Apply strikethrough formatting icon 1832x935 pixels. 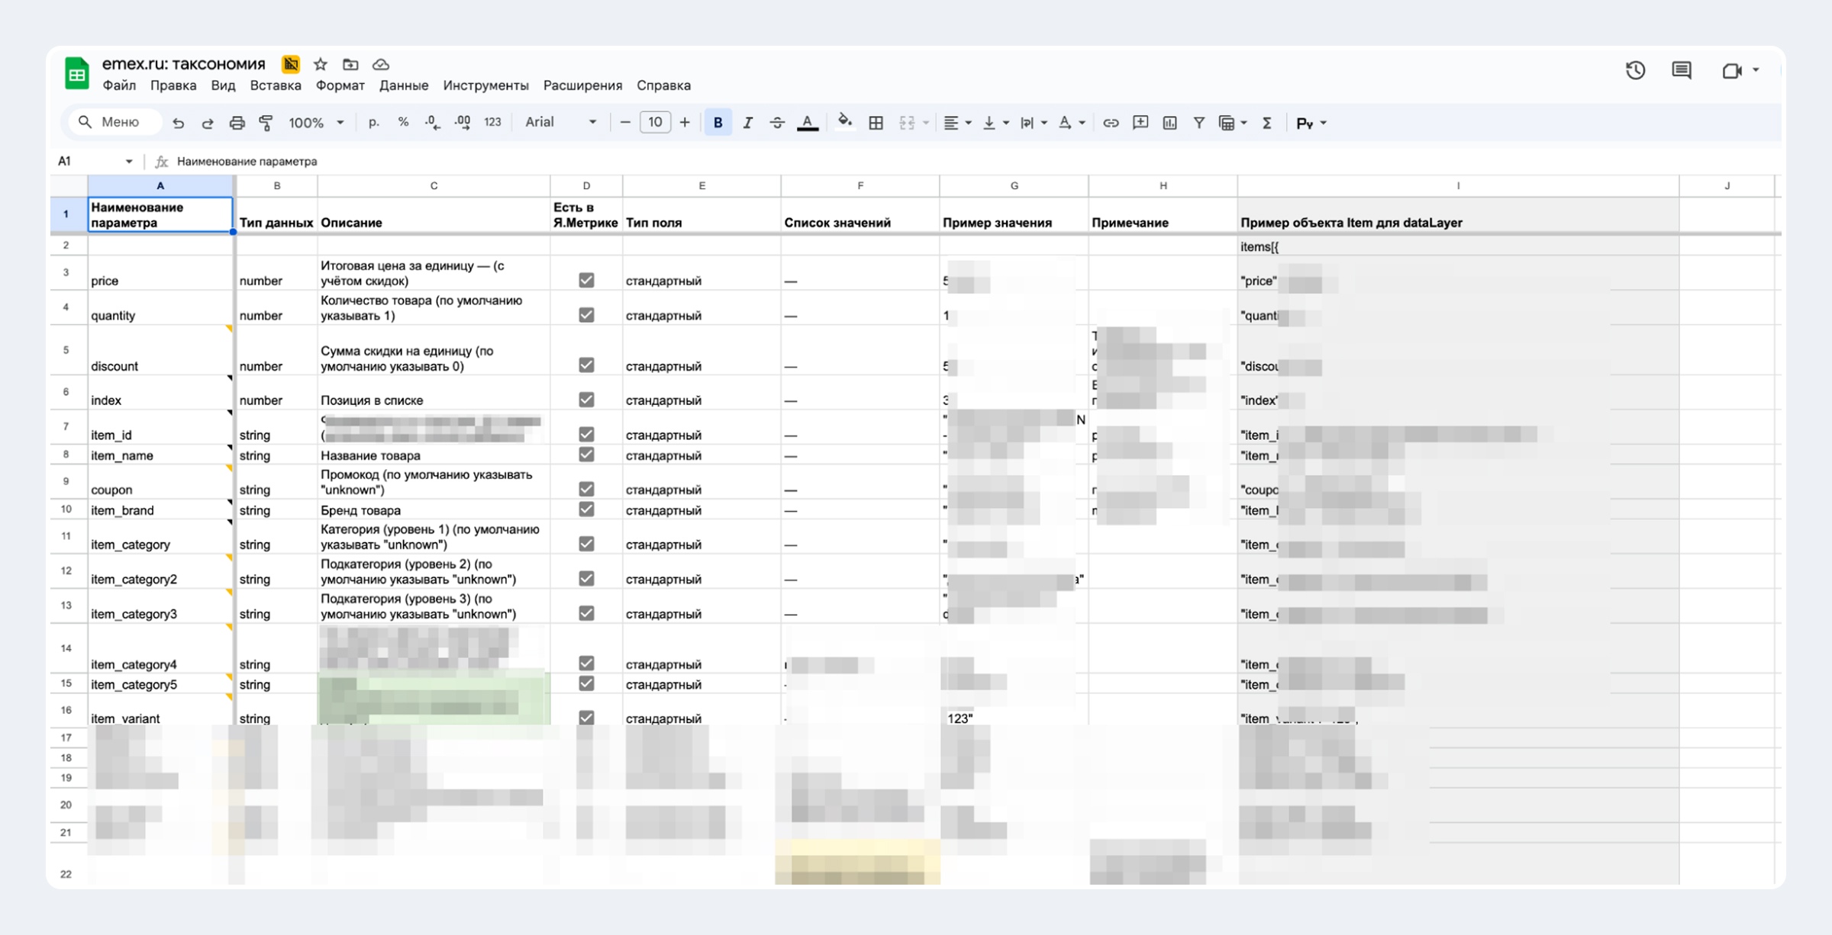[776, 123]
